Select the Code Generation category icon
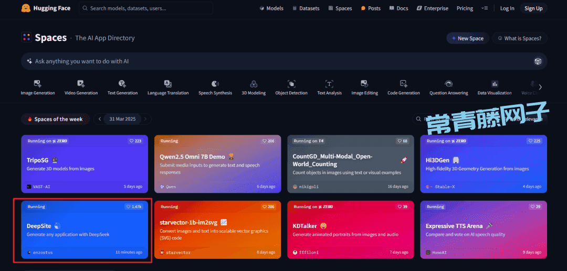 (x=403, y=84)
